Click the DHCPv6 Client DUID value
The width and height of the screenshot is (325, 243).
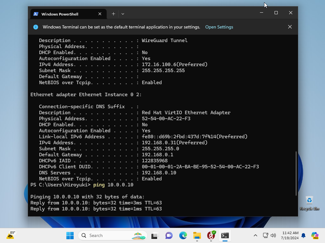tap(201, 166)
